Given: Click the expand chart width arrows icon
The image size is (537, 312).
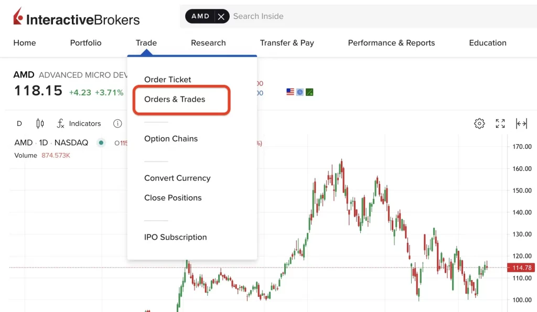Looking at the screenshot, I should coord(521,124).
